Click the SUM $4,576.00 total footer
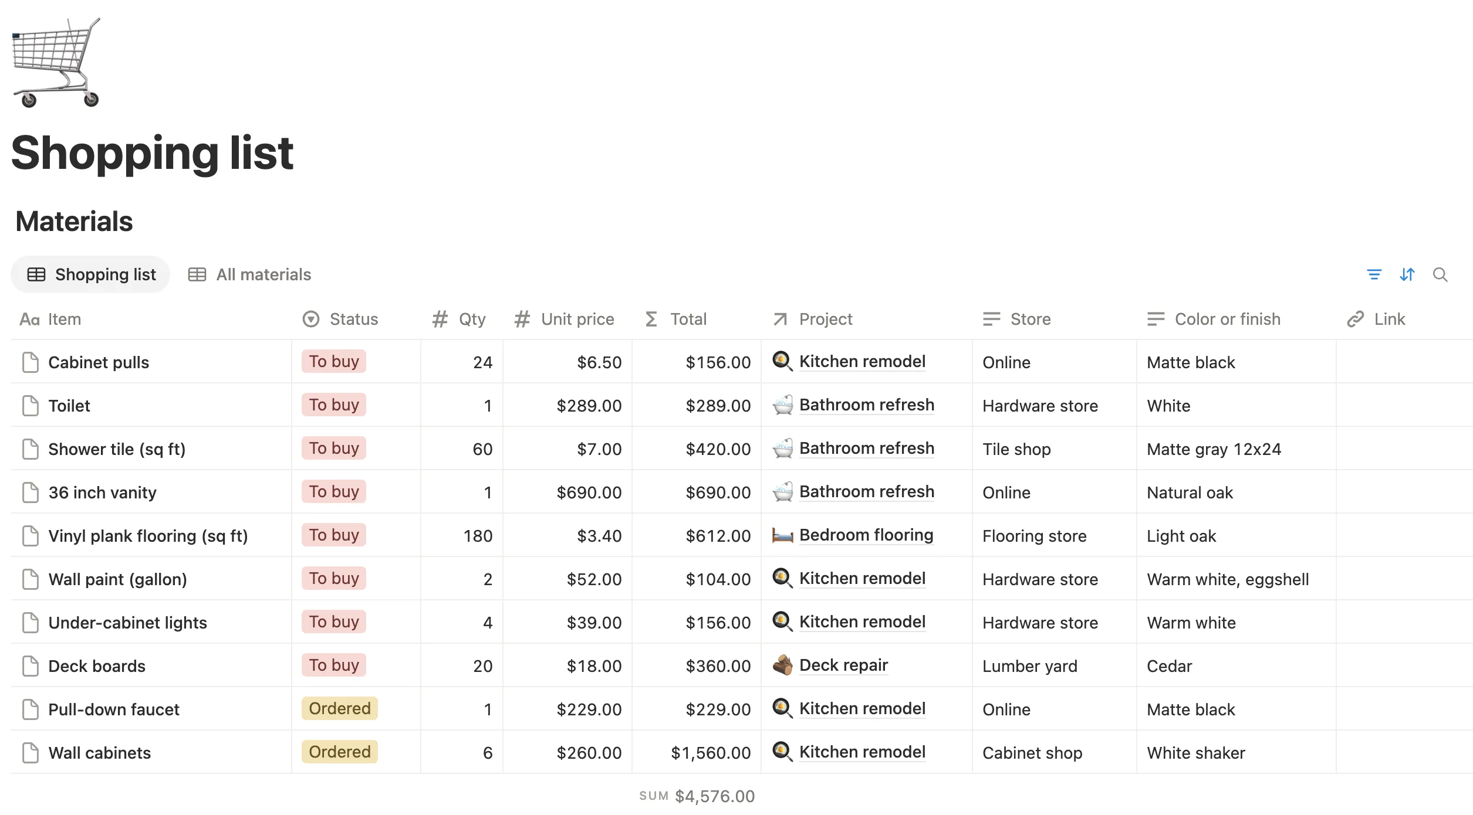1473x815 pixels. point(697,796)
